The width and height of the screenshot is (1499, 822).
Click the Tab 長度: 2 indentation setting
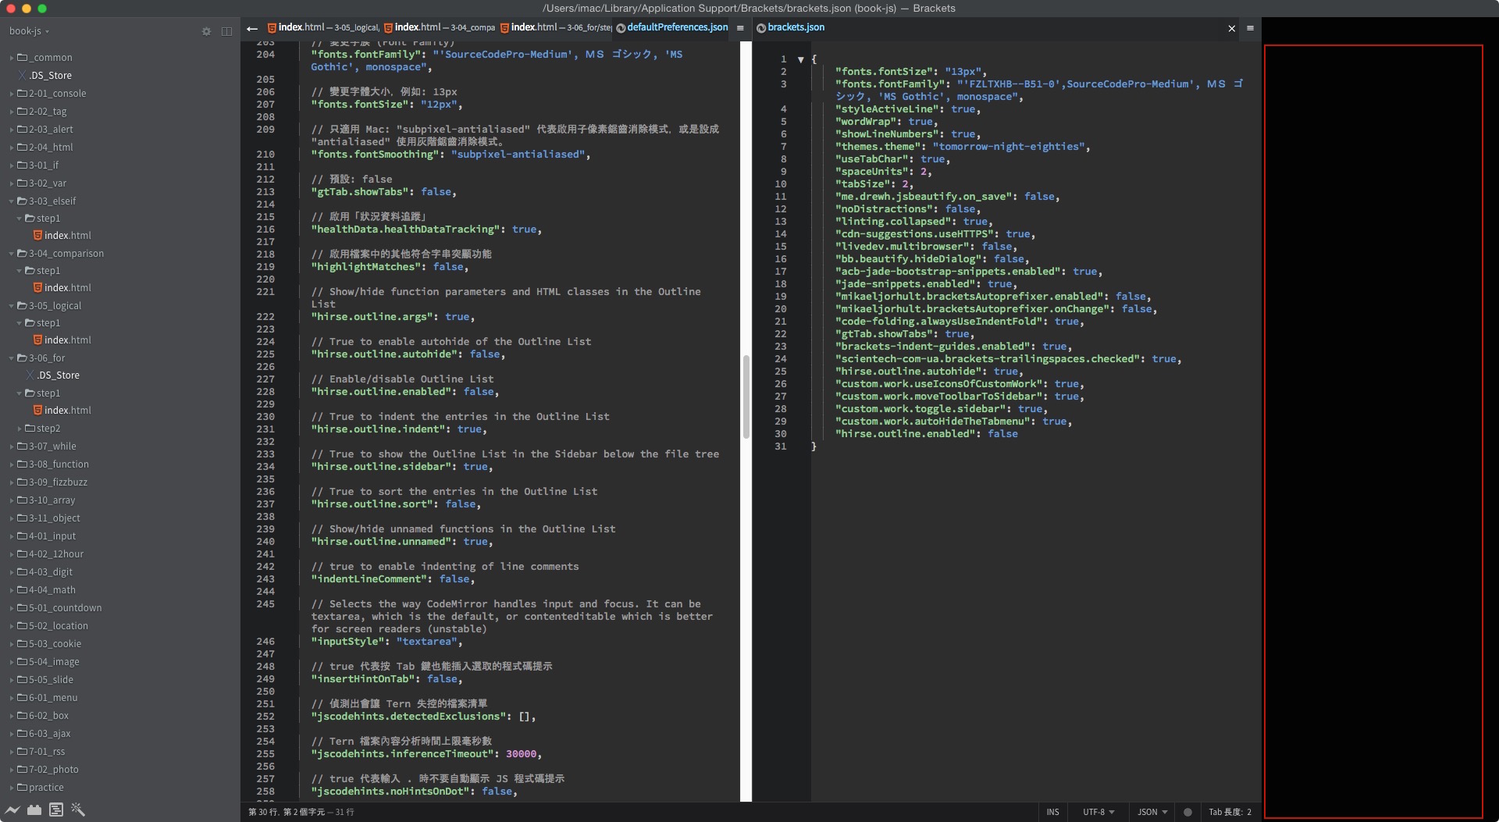(x=1230, y=812)
